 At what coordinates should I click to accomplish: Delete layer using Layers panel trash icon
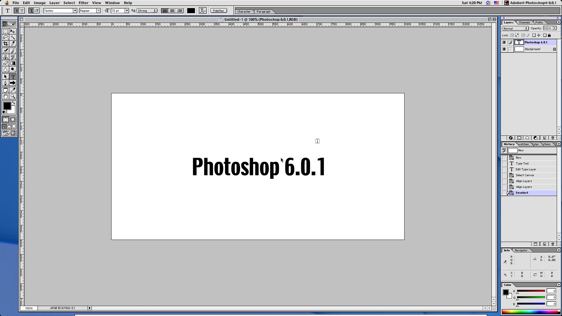(553, 138)
